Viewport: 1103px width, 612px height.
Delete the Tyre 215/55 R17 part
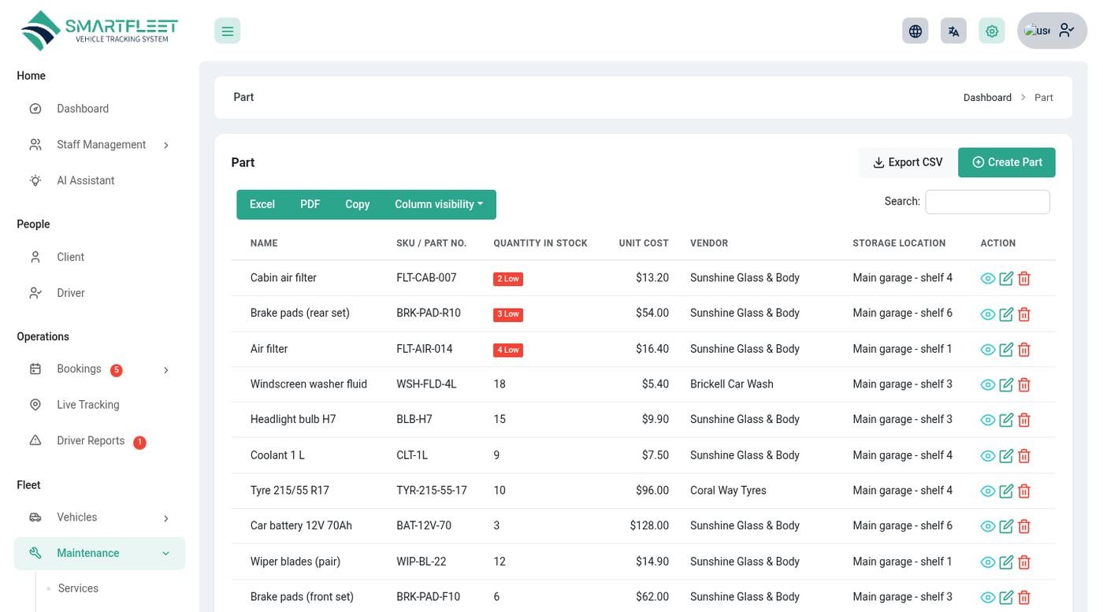click(x=1024, y=491)
